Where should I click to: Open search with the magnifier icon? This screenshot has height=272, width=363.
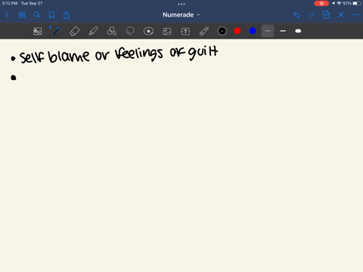click(x=37, y=15)
